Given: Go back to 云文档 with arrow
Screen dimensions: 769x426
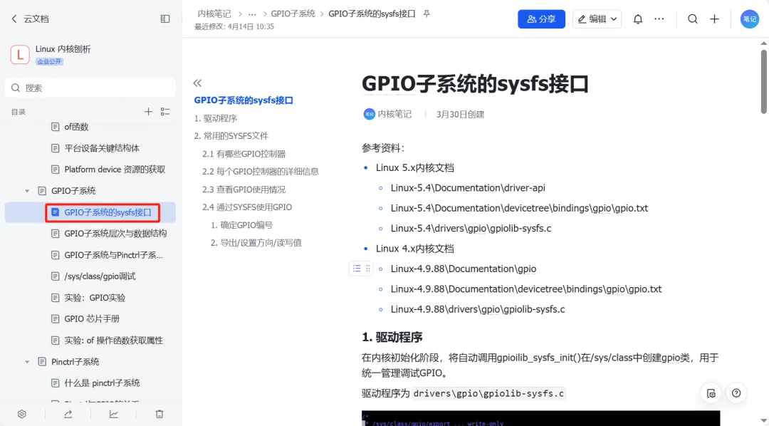Looking at the screenshot, I should pyautogui.click(x=14, y=19).
